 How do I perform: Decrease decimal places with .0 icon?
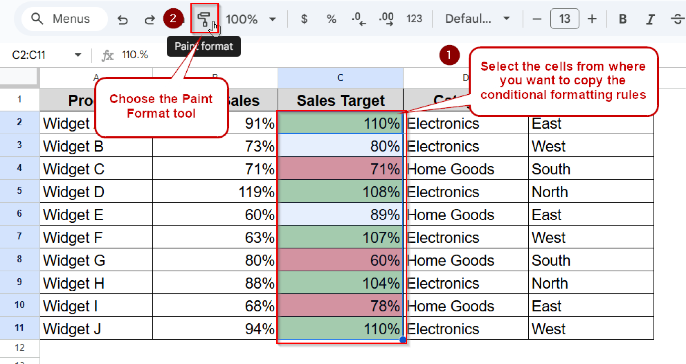pos(358,19)
